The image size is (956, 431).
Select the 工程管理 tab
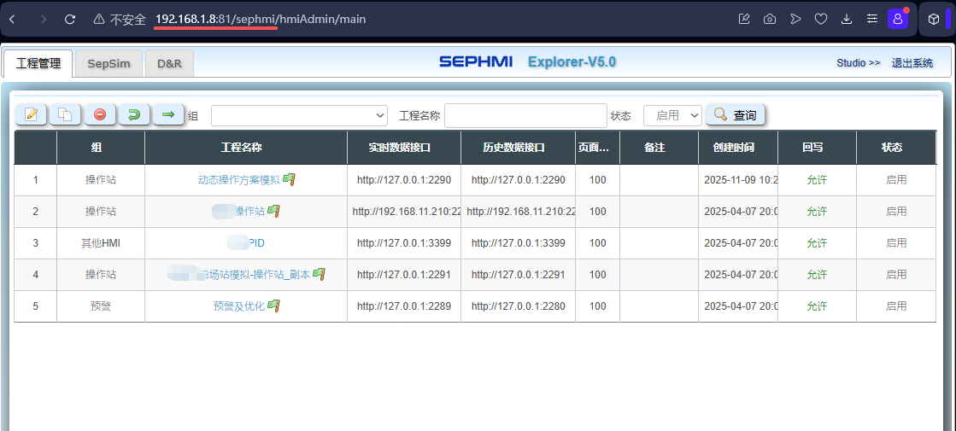pos(38,64)
